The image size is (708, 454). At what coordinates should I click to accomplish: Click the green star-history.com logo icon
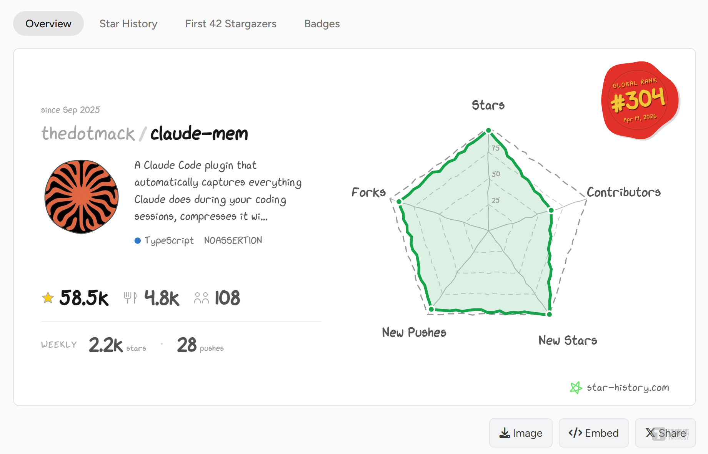pyautogui.click(x=576, y=388)
